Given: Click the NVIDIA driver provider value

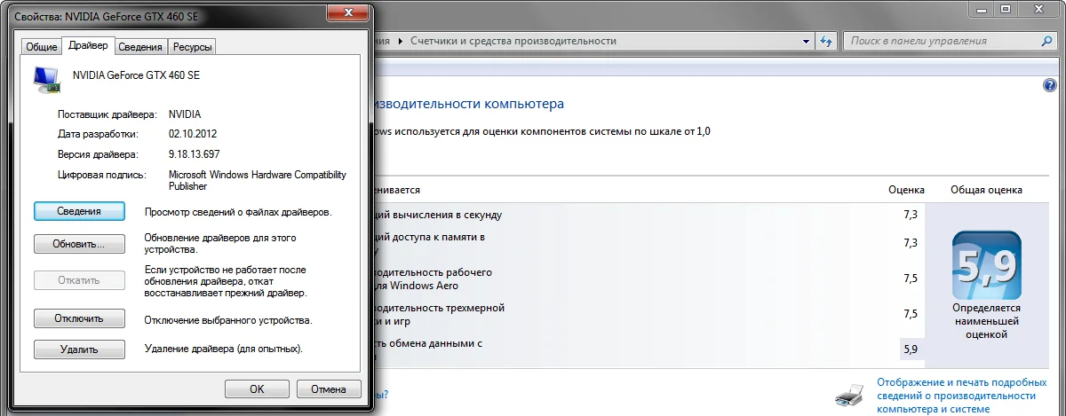Looking at the screenshot, I should 185,114.
